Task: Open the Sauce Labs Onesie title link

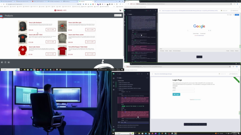Action: (34, 47)
